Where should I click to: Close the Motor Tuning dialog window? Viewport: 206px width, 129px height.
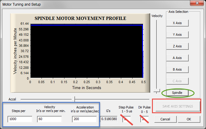pyautogui.click(x=197, y=3)
